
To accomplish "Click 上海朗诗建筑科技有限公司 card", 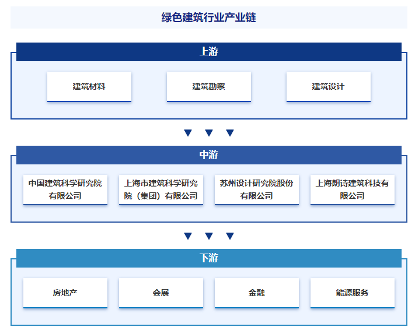I will pyautogui.click(x=353, y=189).
